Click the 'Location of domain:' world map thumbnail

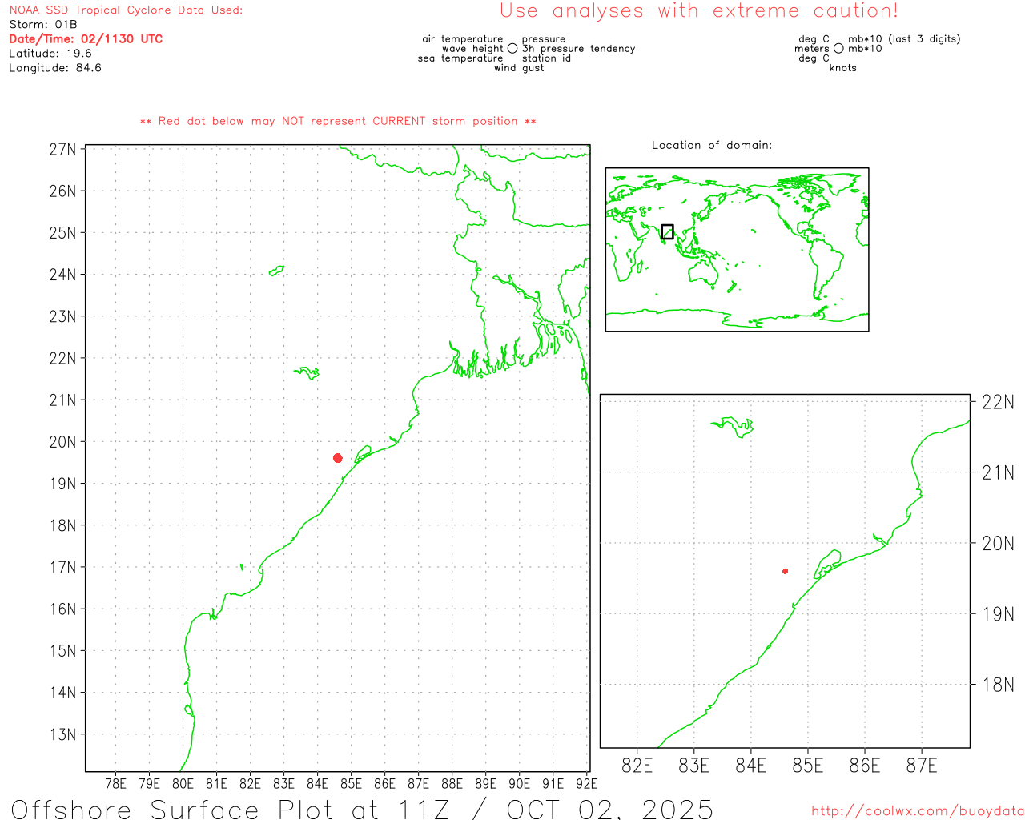737,249
